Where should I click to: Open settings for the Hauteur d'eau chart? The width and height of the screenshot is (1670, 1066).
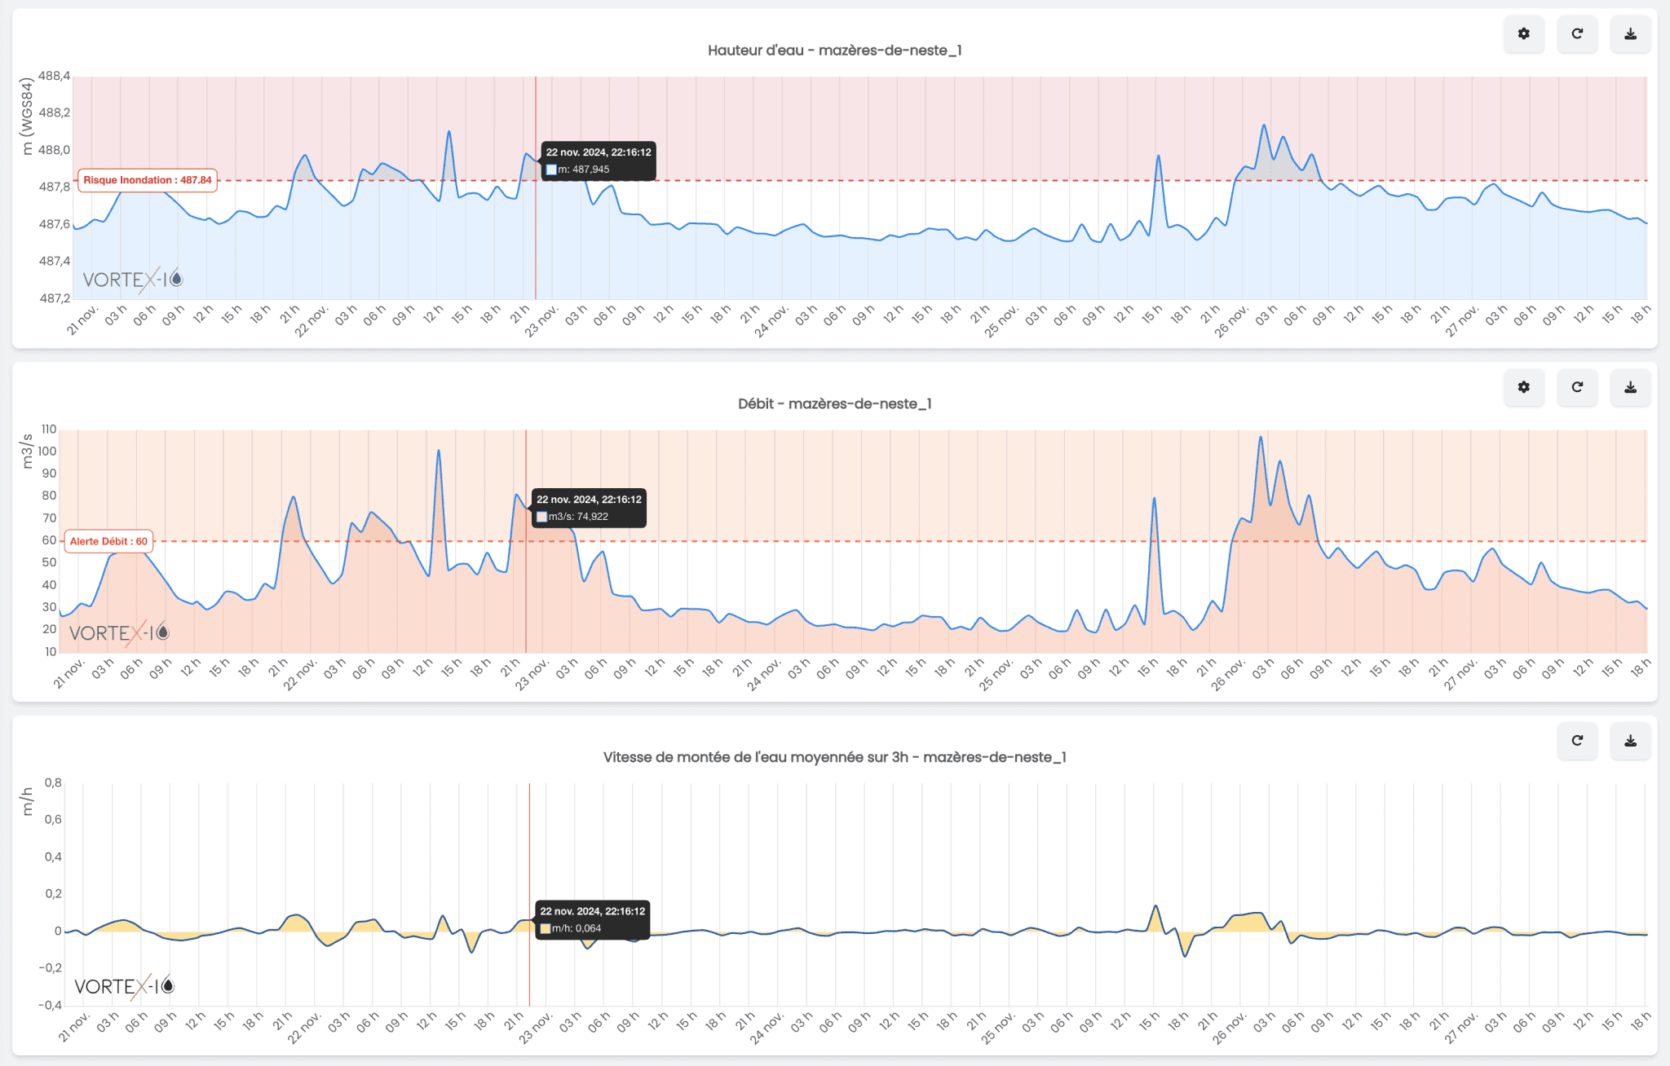pos(1523,34)
